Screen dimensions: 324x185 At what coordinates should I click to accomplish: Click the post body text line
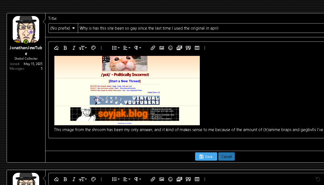click(189, 130)
